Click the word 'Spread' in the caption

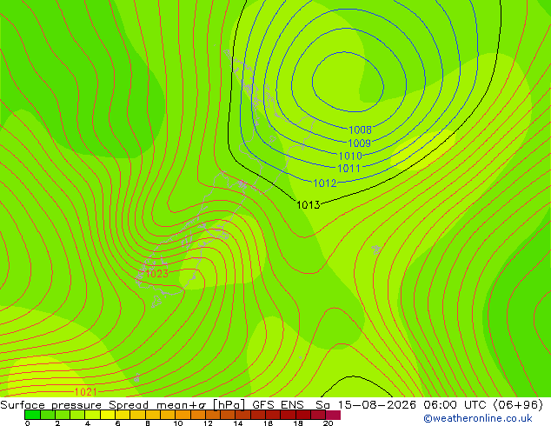129,405
